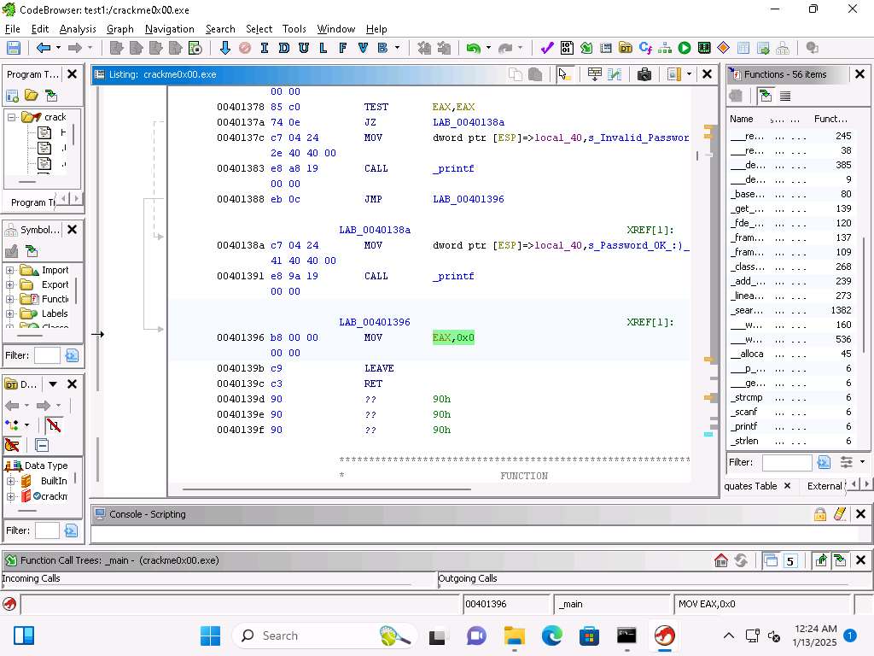874x656 pixels.
Task: Toggle the mouse hover mode in Listing
Action: tap(563, 74)
